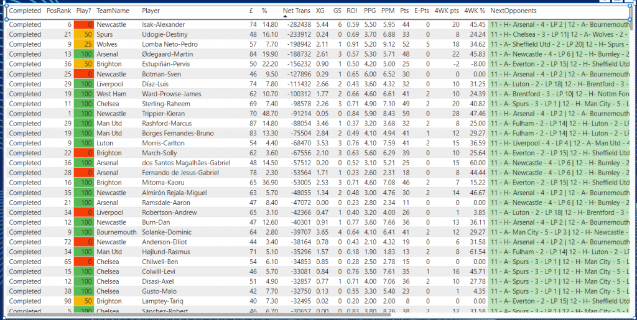Click the Net Trans column header
This screenshot has width=637, height=320.
point(296,11)
